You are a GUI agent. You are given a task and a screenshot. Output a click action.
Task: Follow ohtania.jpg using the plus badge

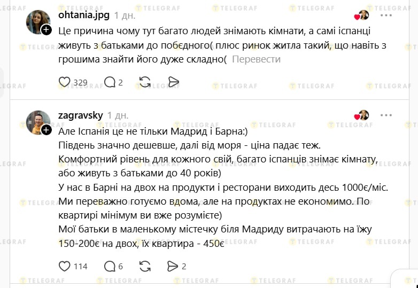click(x=47, y=30)
